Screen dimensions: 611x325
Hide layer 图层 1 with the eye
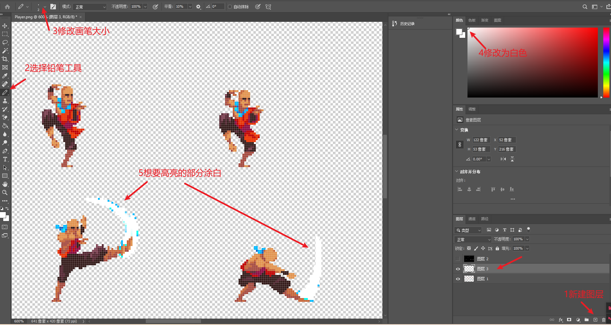[x=458, y=279]
